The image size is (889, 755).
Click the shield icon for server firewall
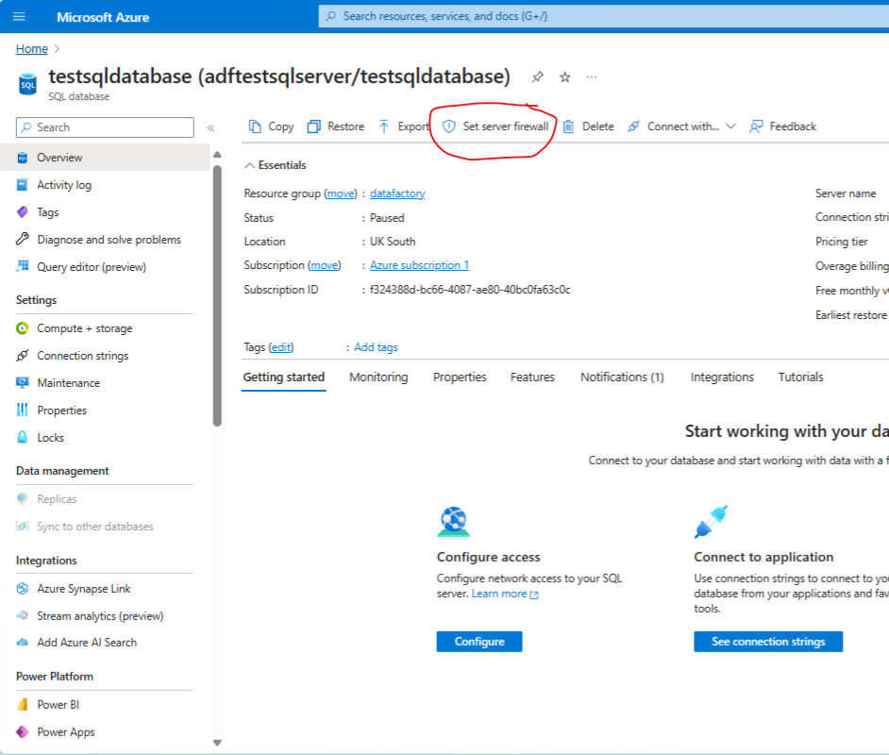pos(448,126)
